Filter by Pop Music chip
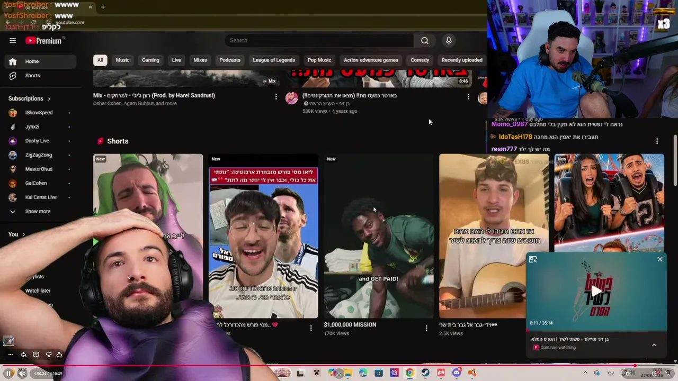 (319, 60)
